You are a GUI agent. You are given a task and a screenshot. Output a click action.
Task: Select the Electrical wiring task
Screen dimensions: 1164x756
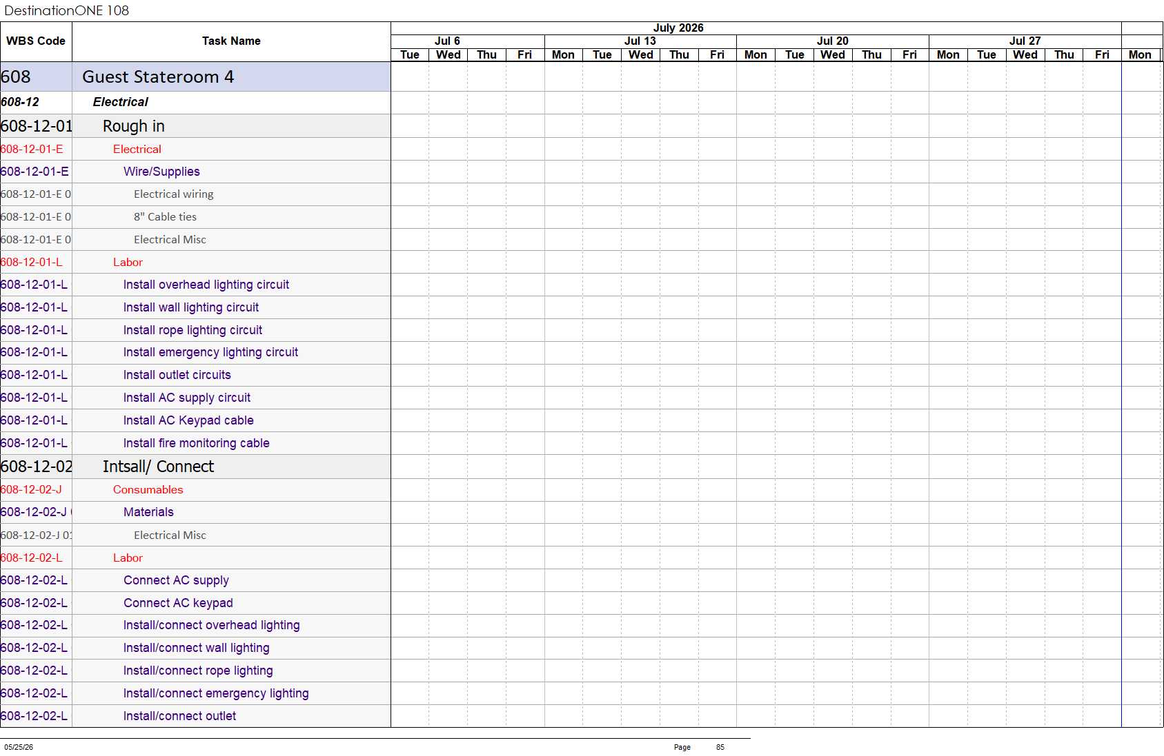(x=195, y=194)
